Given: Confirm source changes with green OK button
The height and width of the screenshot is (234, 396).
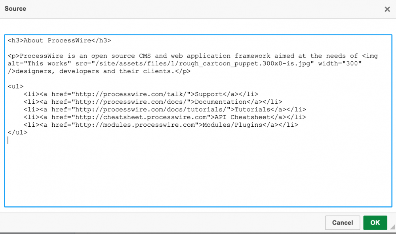Looking at the screenshot, I should click(375, 223).
